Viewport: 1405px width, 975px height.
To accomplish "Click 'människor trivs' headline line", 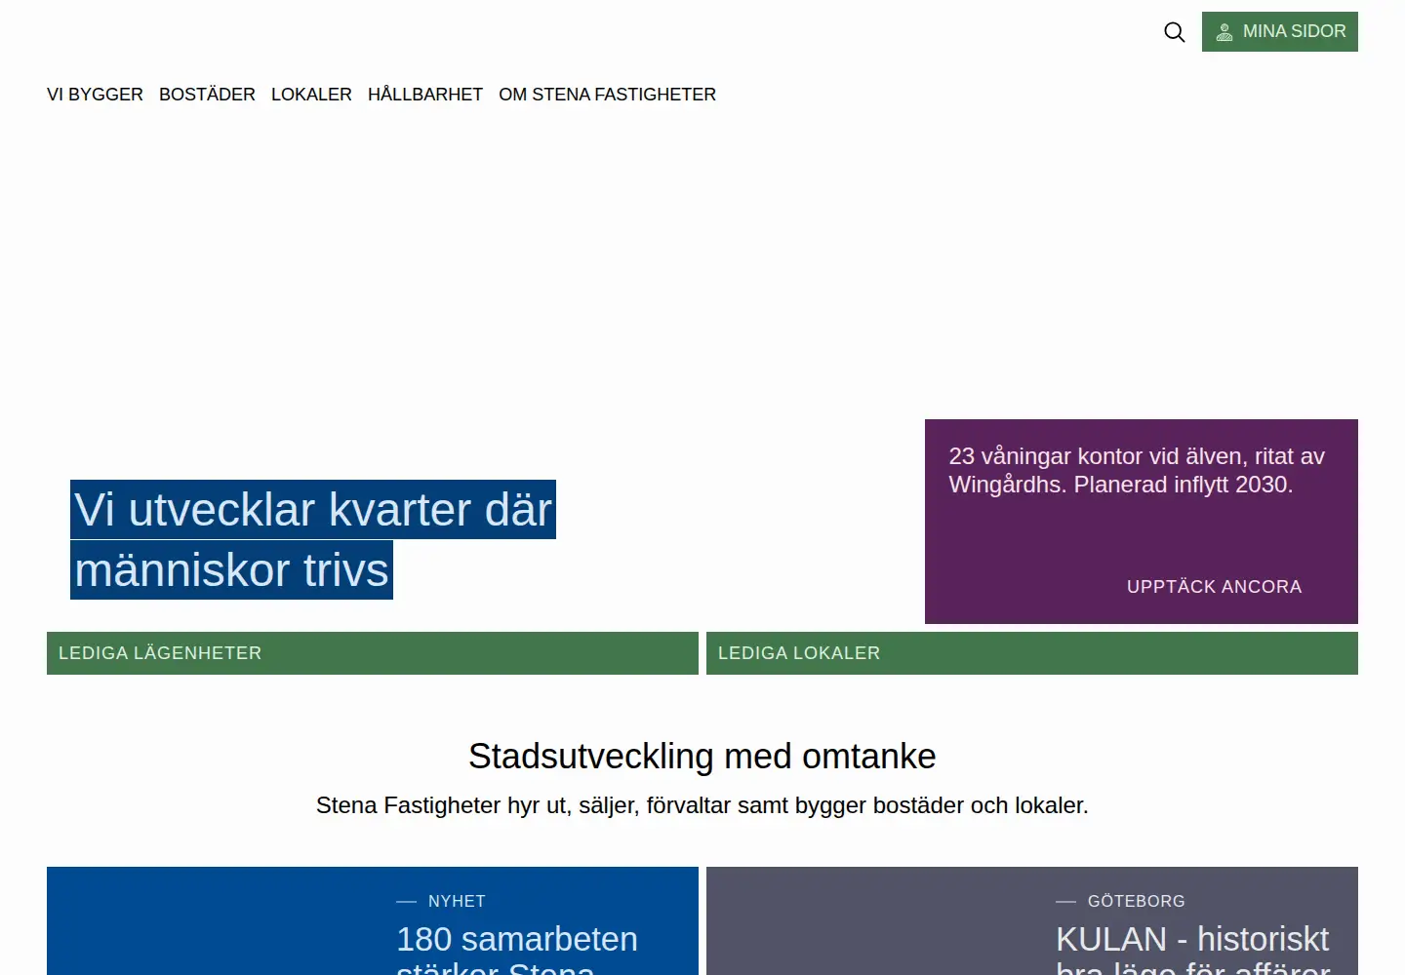I will click(x=232, y=569).
